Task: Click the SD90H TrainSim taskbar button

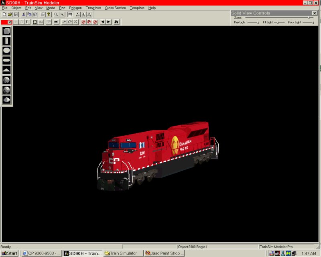Action: (83, 253)
